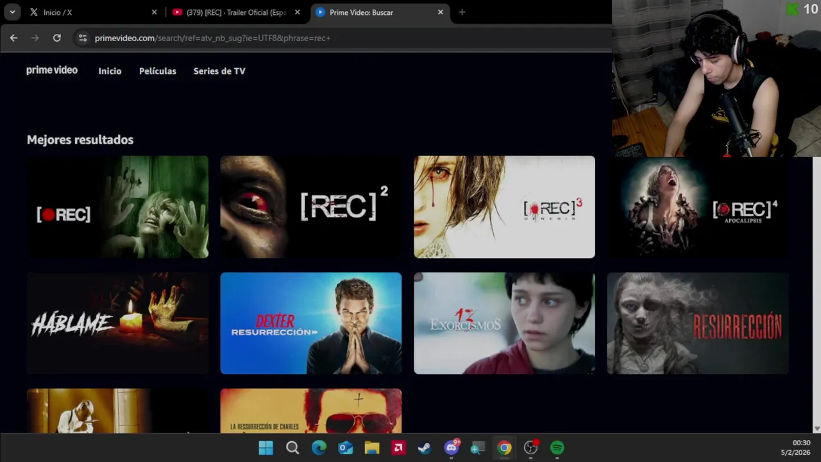Open Steam from the taskbar
821x462 pixels.
click(425, 448)
